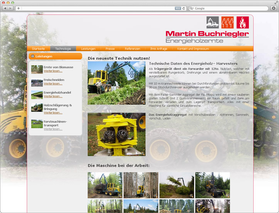This screenshot has width=279, height=213.
Task: Open the Martin Buchriegler logo link
Action: 207,37
